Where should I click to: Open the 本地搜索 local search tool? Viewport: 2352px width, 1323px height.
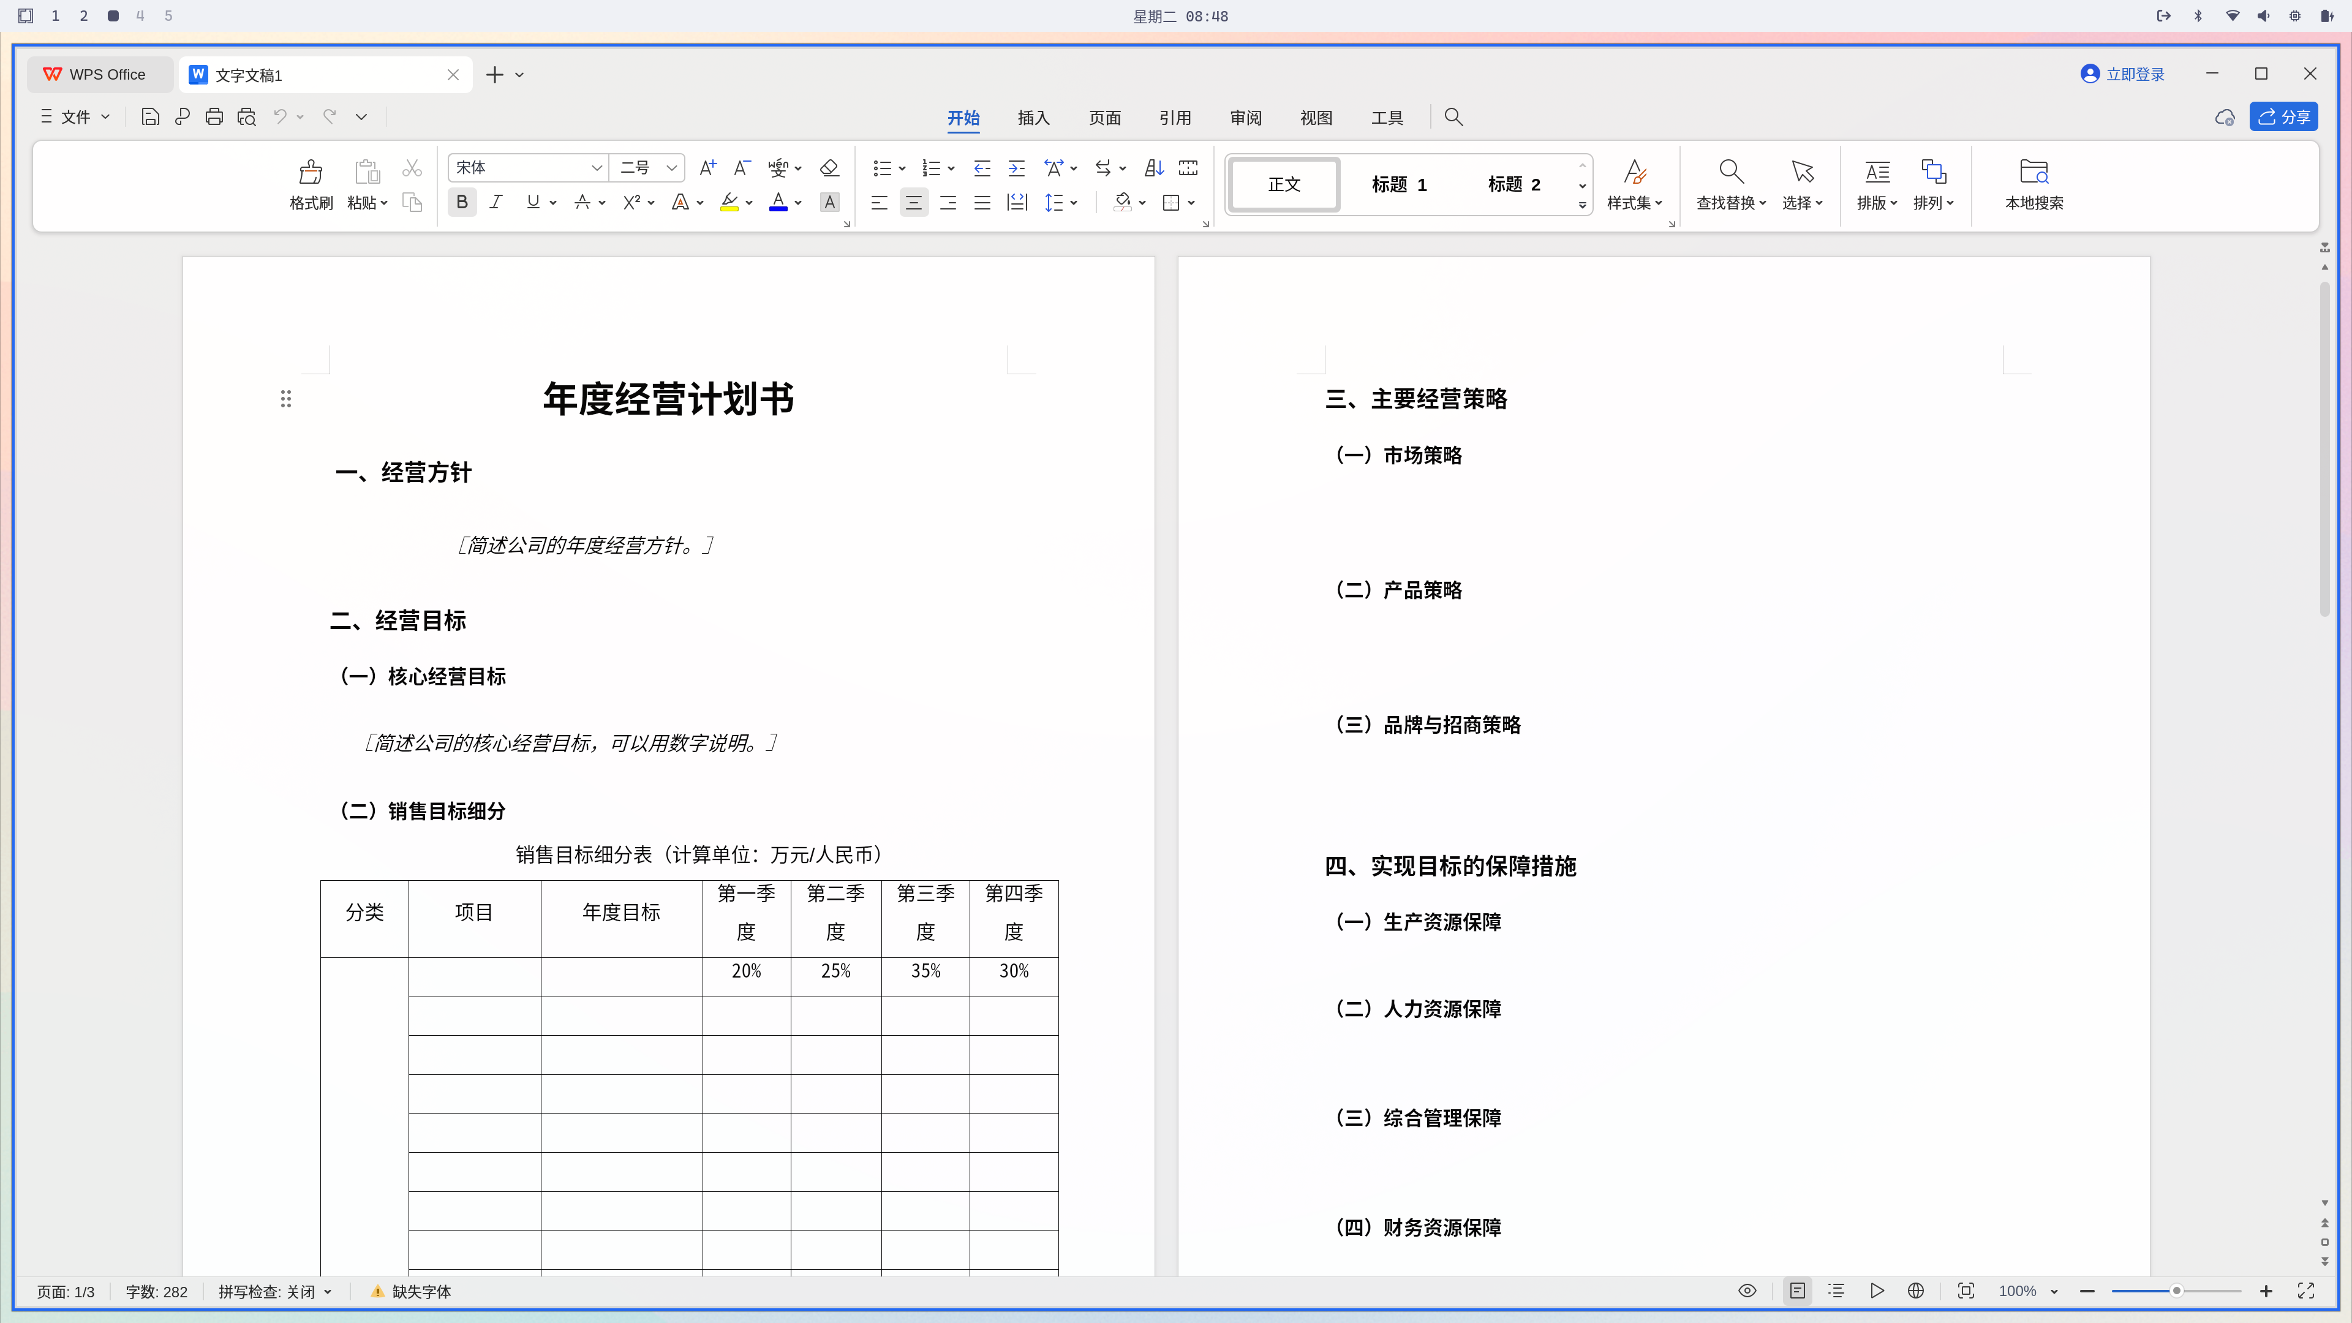[2034, 184]
